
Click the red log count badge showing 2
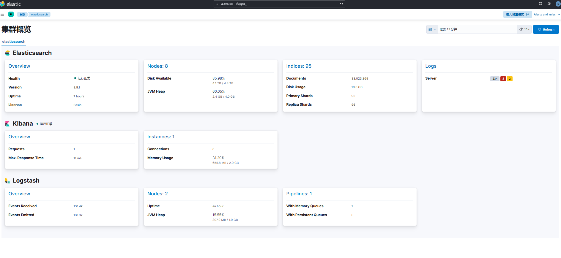pos(503,79)
